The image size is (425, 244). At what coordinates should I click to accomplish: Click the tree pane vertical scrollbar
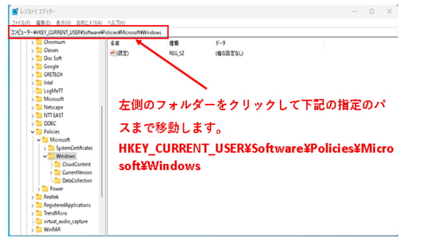coord(102,151)
